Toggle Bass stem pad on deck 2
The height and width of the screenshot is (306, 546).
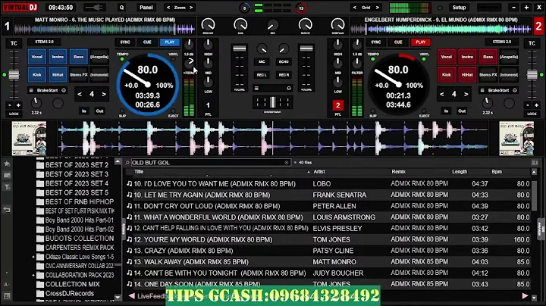[488, 57]
